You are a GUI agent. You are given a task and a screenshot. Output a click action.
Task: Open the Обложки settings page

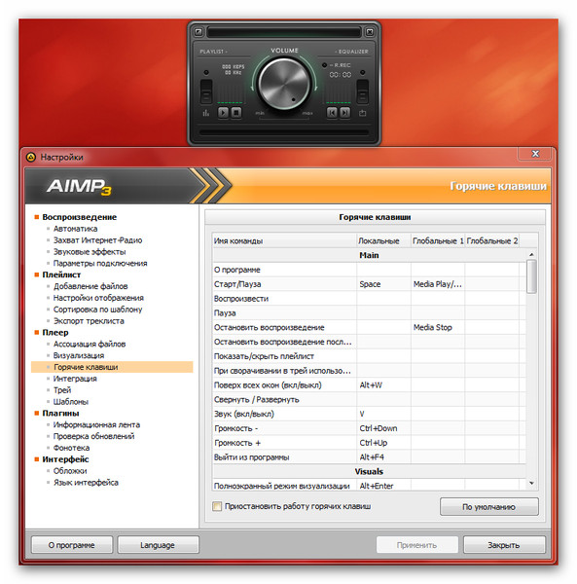point(70,471)
